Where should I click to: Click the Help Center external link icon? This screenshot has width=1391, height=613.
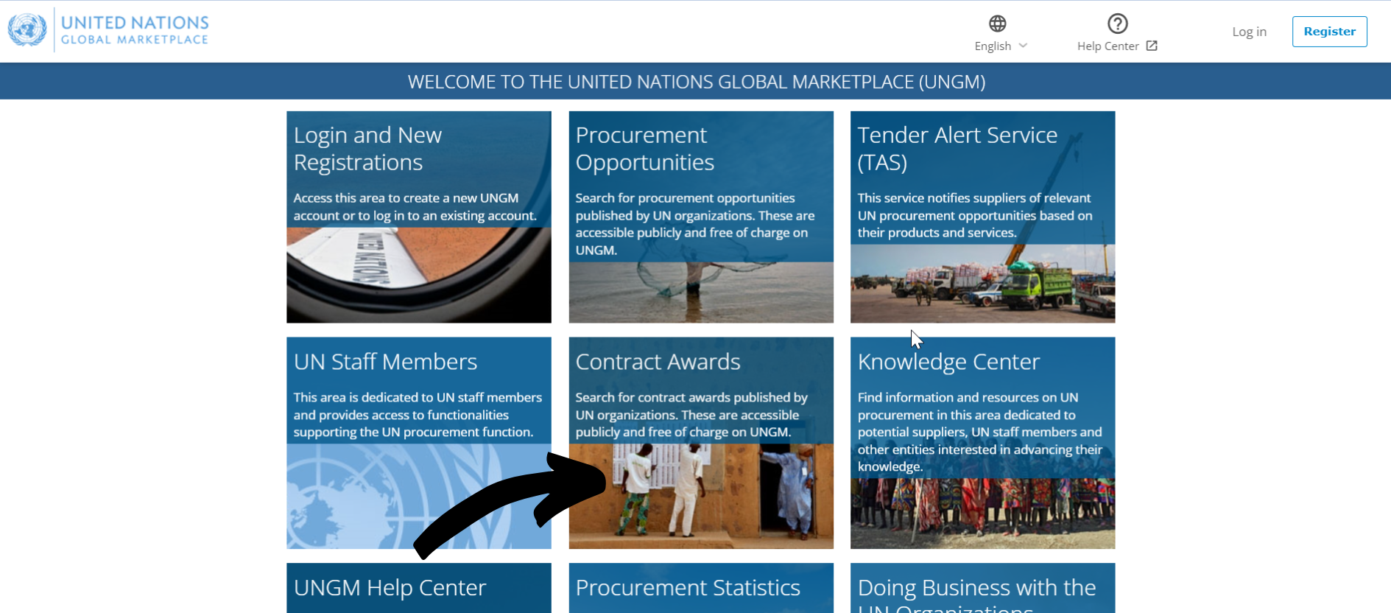pos(1152,46)
